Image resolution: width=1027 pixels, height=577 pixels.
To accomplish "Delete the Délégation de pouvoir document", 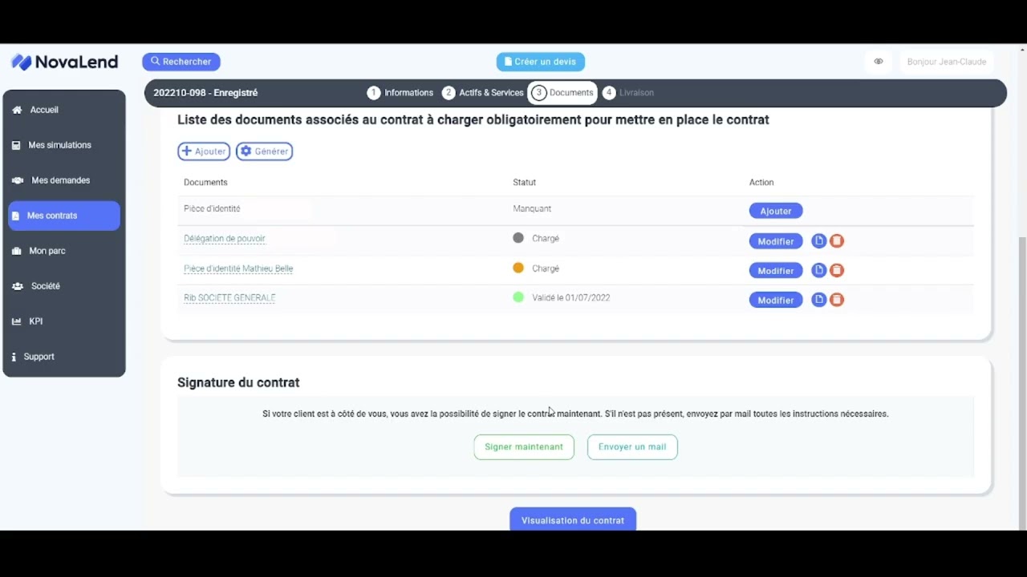I will pos(837,240).
